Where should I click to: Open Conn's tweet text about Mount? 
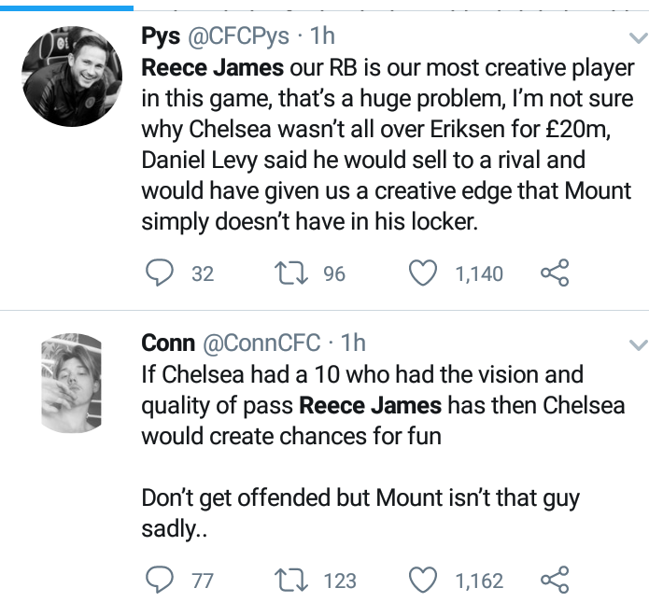pos(360,497)
